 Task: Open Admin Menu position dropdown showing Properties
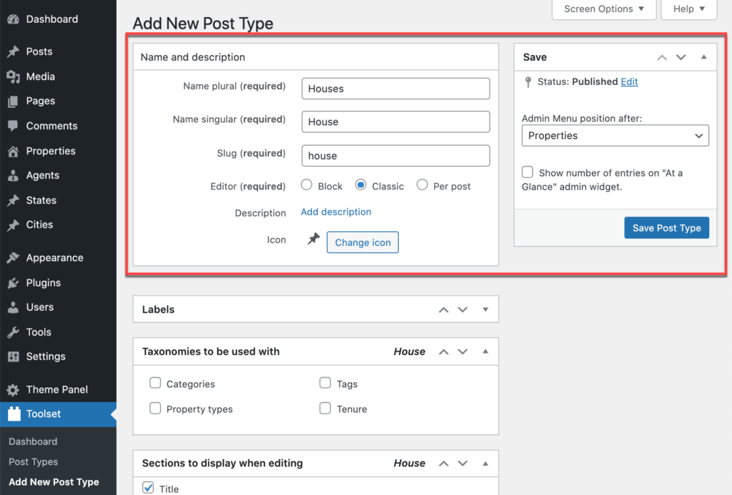(x=615, y=135)
